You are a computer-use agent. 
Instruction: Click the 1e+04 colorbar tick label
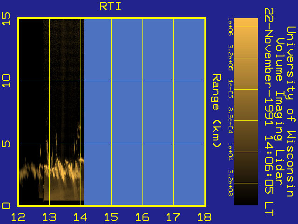coord(230,151)
